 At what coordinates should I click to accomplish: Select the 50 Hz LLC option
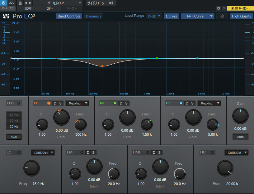pos(14,120)
